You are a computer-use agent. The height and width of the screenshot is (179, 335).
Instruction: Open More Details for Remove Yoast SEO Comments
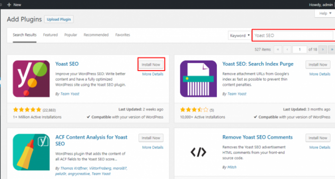point(320,147)
